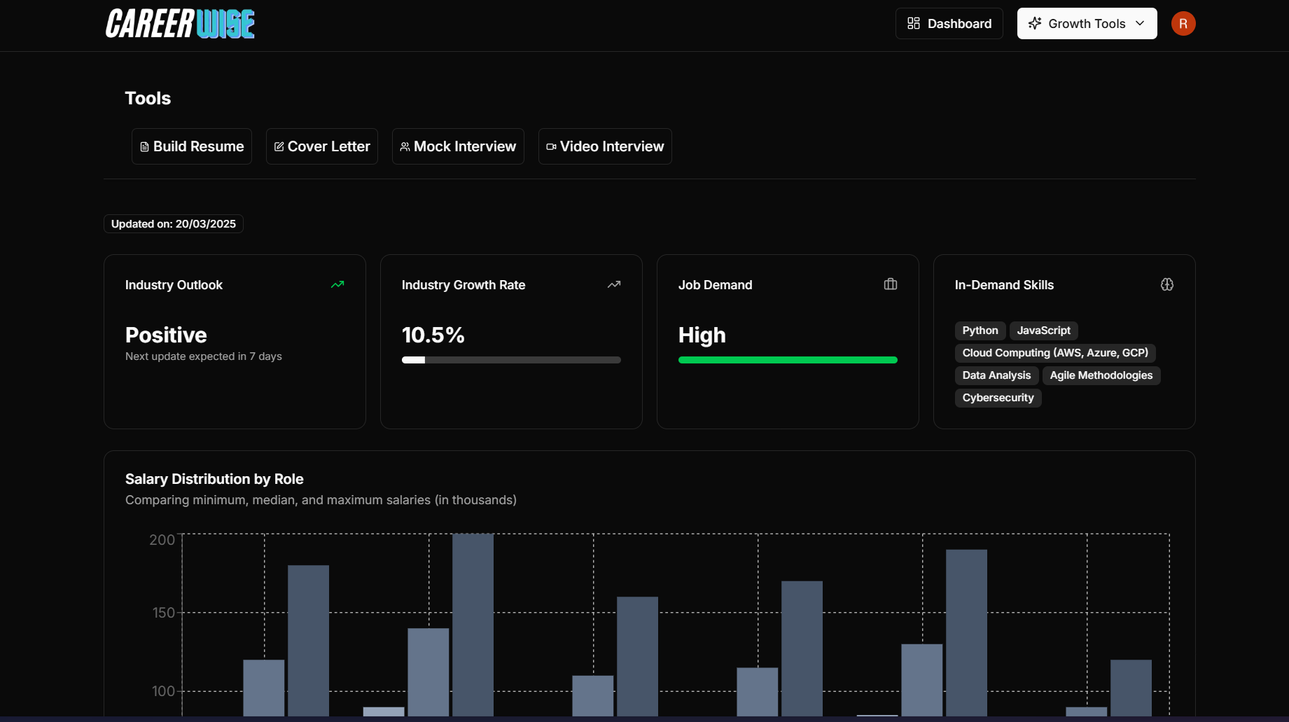Open the Build Resume tool
The height and width of the screenshot is (722, 1289).
tap(192, 146)
